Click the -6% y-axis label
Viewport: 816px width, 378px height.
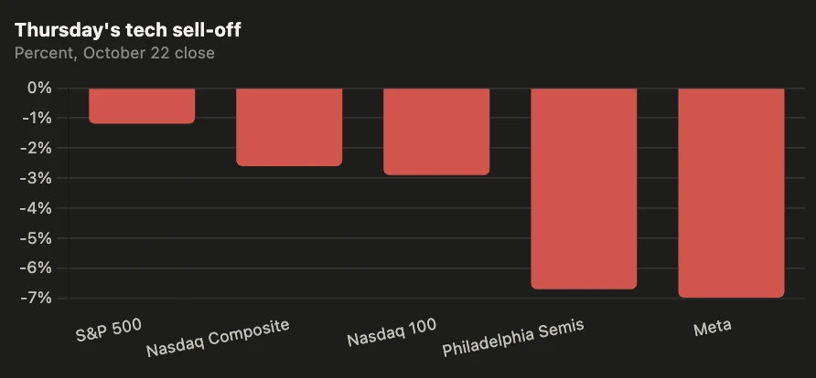tap(37, 268)
